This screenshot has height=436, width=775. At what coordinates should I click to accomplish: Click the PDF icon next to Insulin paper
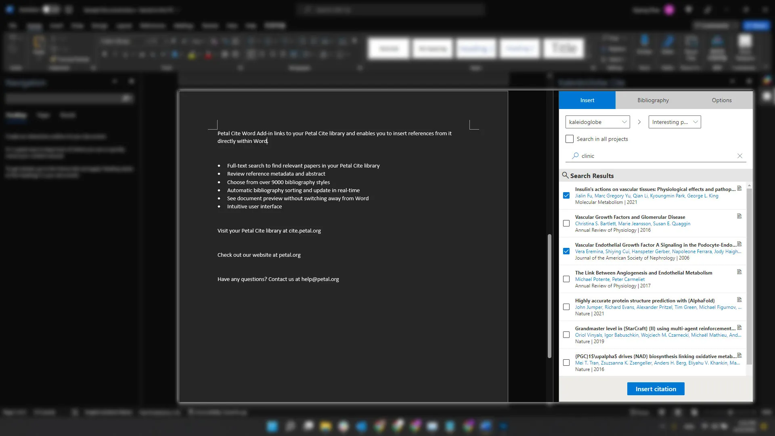pyautogui.click(x=739, y=189)
